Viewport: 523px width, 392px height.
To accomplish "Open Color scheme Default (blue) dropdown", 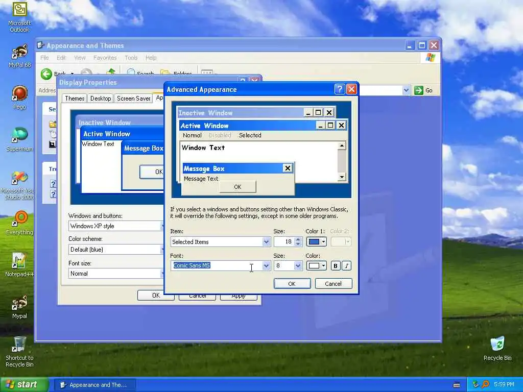I will [x=116, y=249].
